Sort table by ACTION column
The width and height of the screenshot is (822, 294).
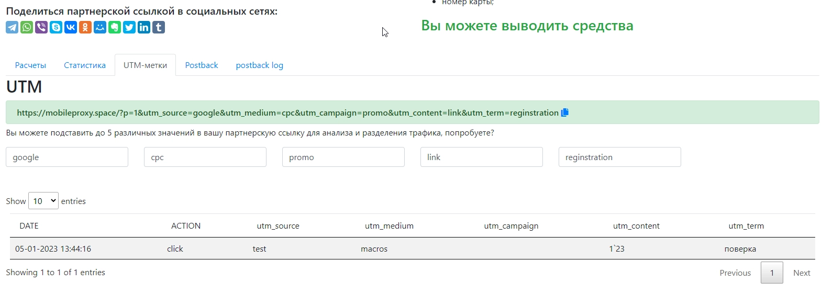[x=186, y=226]
